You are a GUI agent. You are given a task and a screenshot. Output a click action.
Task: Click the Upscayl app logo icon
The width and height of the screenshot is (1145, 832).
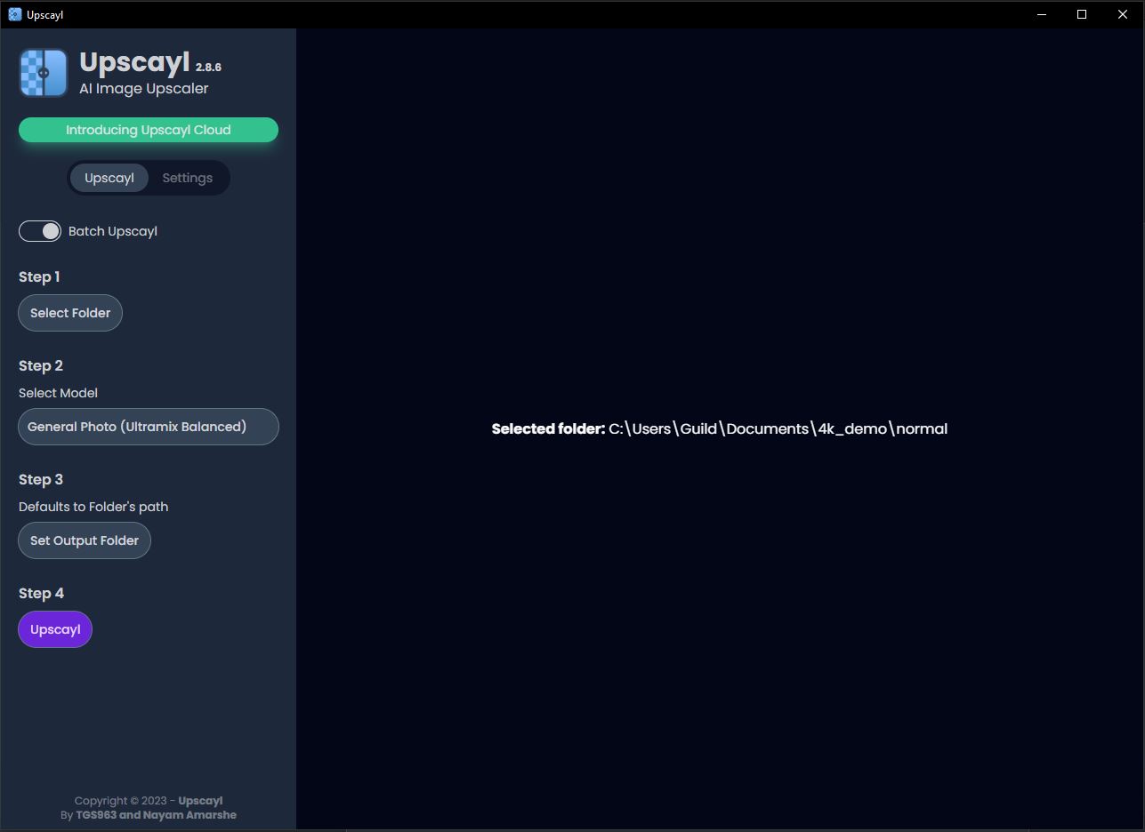coord(44,73)
